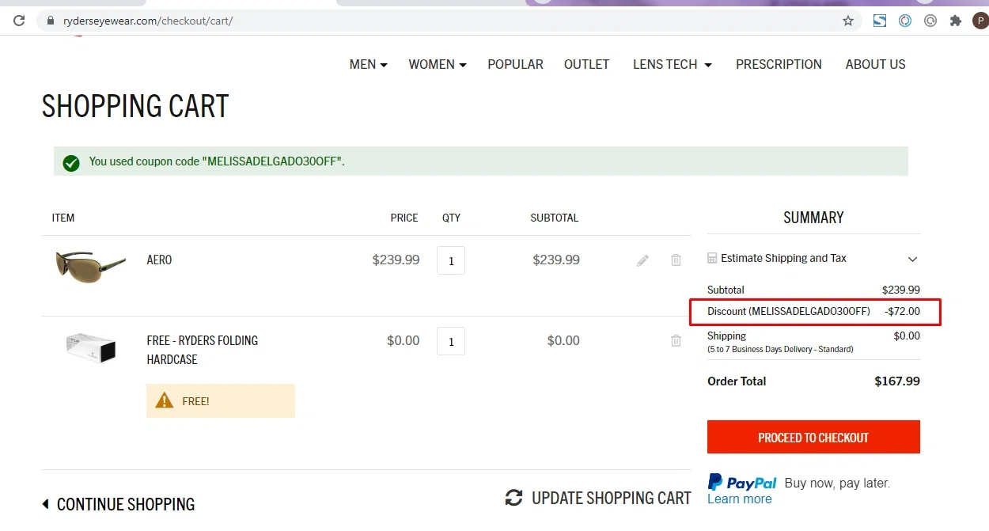
Task: Click the Order Total amount $167.99
Action: click(x=897, y=381)
